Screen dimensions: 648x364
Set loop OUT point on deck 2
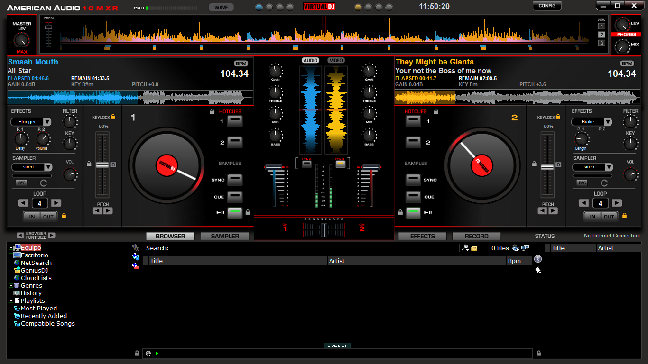609,216
